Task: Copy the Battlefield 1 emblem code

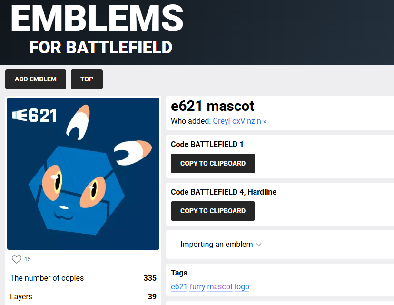Action: pyautogui.click(x=213, y=163)
